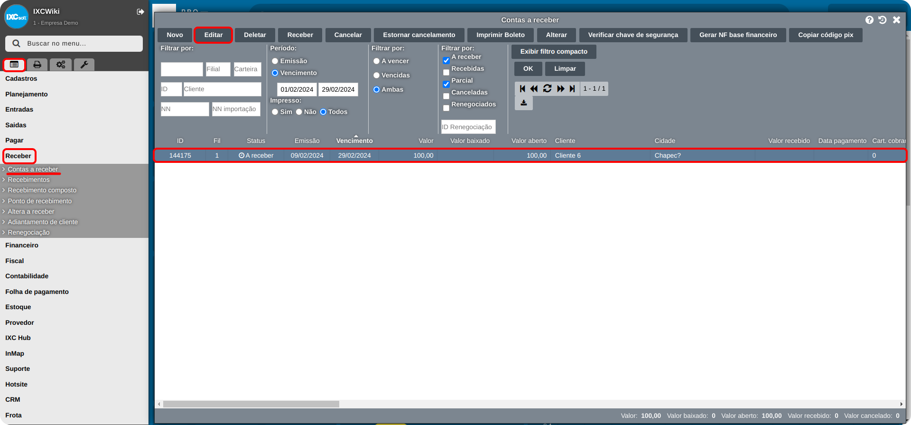911x425 pixels.
Task: Click the Limpar button
Action: click(565, 69)
